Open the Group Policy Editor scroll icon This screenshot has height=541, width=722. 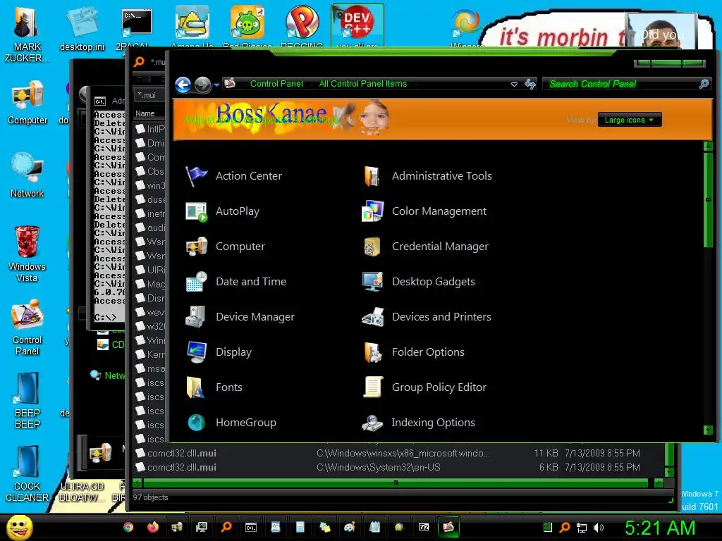372,387
